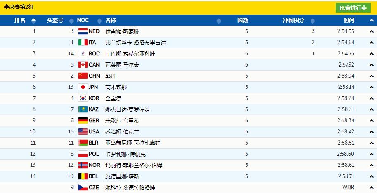Screen dimensions: 377x195
Task: Click the WDR status for CZE
Action: [349, 188]
